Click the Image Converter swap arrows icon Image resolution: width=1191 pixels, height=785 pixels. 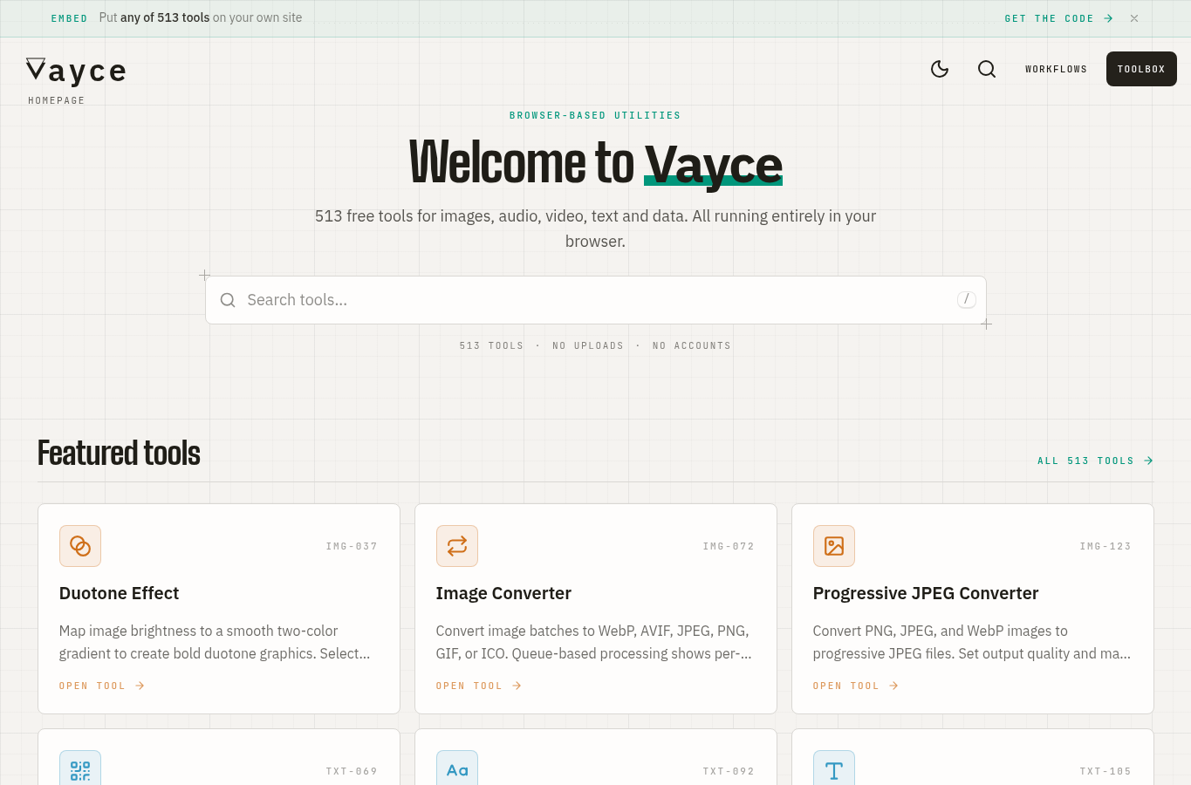click(x=457, y=546)
